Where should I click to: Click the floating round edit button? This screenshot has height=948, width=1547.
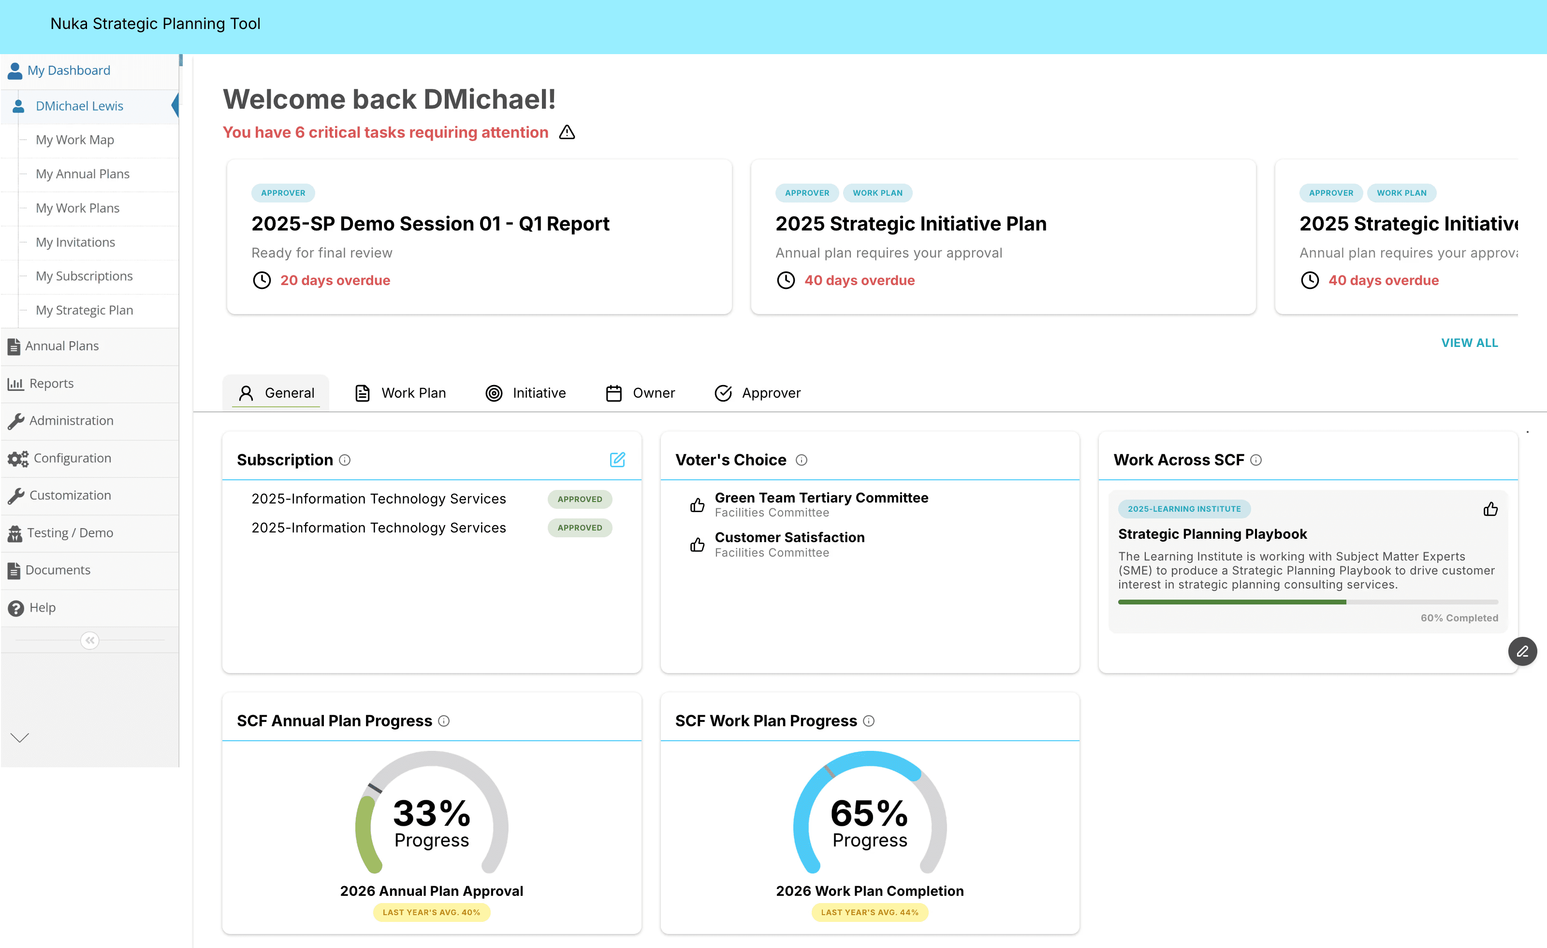(1522, 651)
